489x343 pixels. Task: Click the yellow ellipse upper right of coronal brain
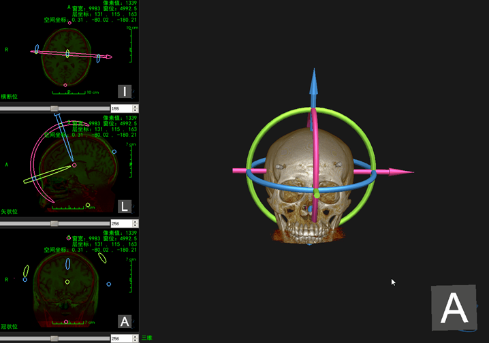[x=102, y=258]
